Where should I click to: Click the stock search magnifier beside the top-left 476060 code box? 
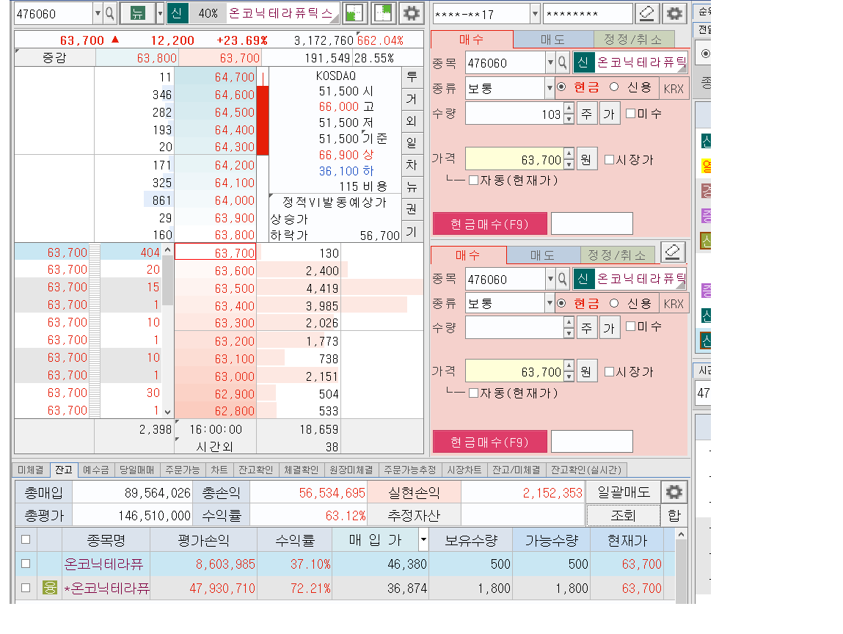point(109,13)
